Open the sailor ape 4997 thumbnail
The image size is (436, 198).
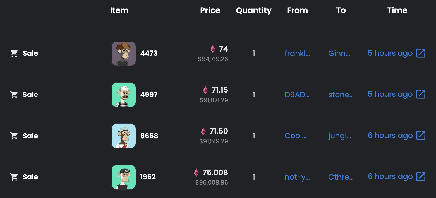124,95
